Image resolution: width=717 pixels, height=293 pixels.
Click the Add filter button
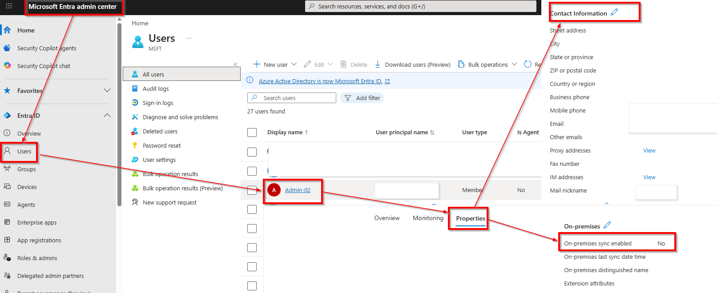(x=362, y=98)
